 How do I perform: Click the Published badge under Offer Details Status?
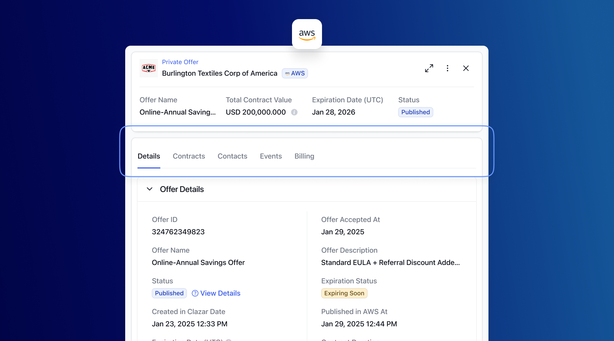(169, 293)
